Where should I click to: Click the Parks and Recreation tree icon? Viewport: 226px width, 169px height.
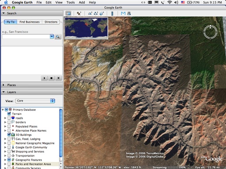tap(13, 164)
